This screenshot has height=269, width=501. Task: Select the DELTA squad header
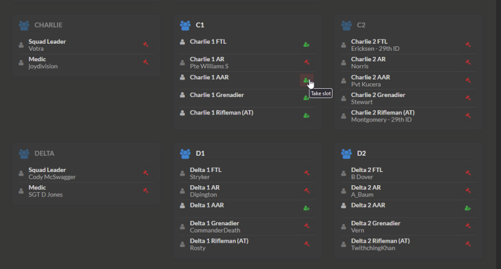45,153
